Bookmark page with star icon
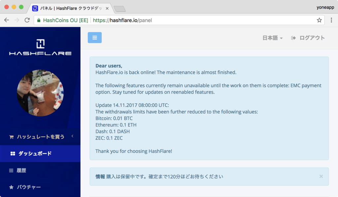This screenshot has height=197, width=338. point(319,20)
